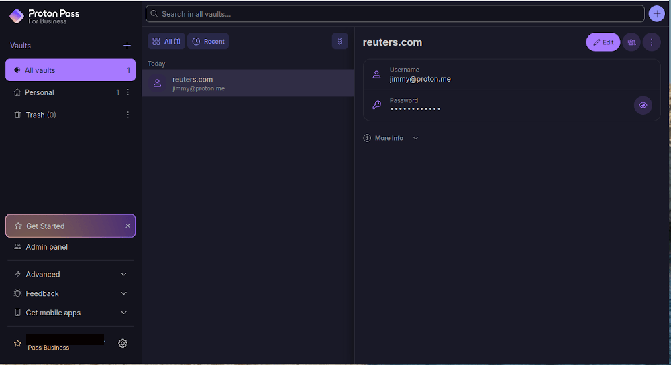Image resolution: width=671 pixels, height=365 pixels.
Task: Copy username jimmy@proton.me in the details pane
Action: point(511,75)
